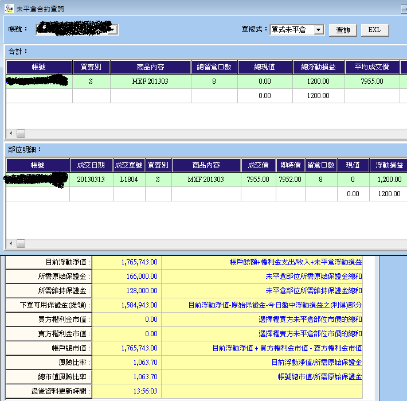This screenshot has height=401, width=407.
Task: Click 成交單號 column header
Action: (129, 165)
